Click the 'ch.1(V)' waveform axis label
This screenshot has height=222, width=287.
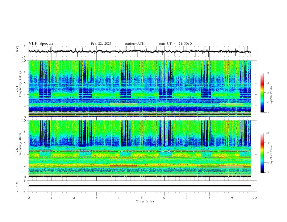tap(17, 52)
